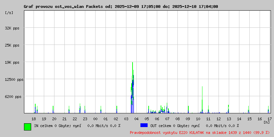This screenshot has width=274, height=137.
Task: Click the '12500 pps' axis label
Action: [x=14, y=79]
